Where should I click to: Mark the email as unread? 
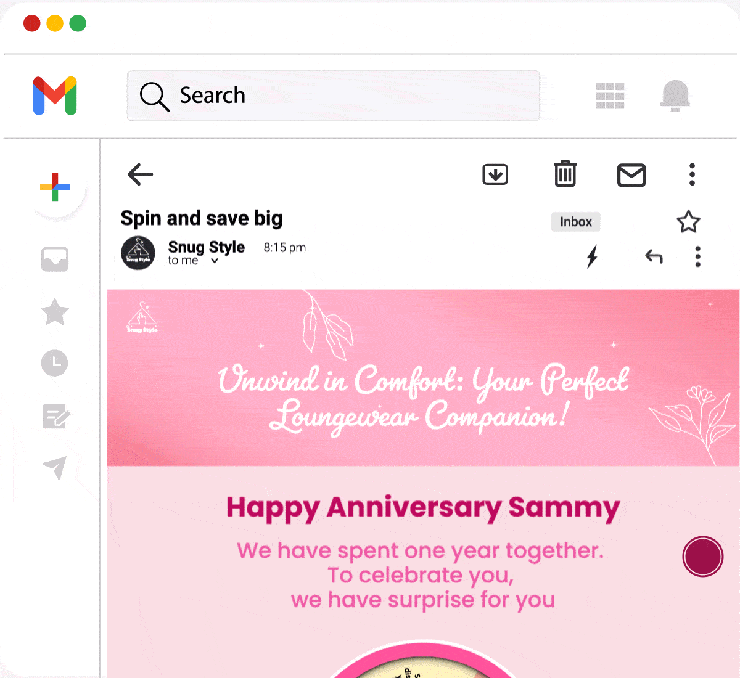[x=631, y=176]
